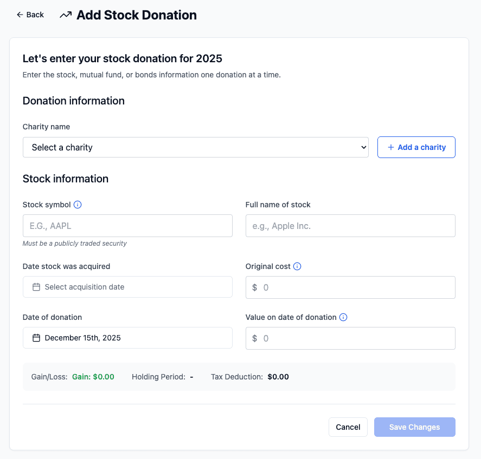Viewport: 481px width, 459px height.
Task: Click the back arrow icon
Action: 20,15
